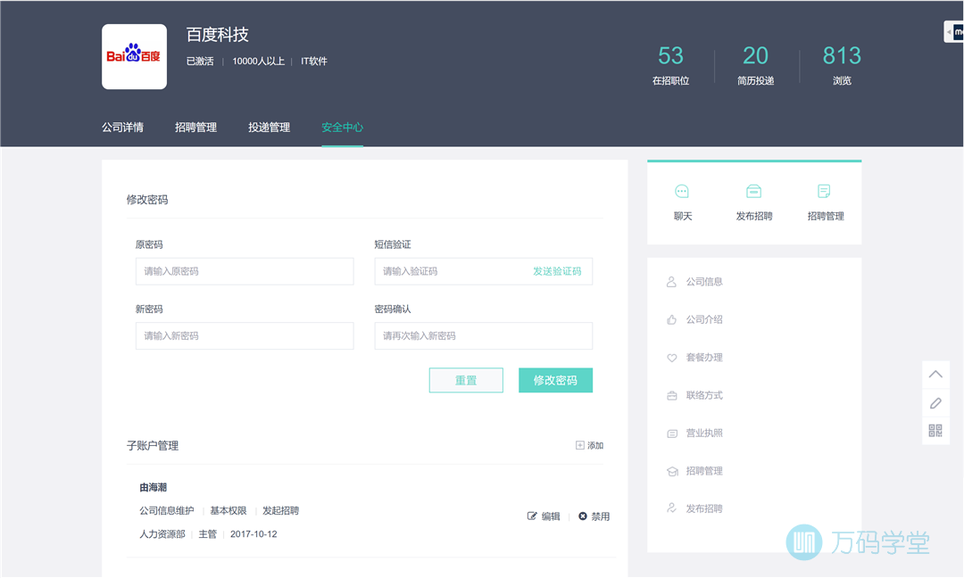Click the 53 在招职位 statistic

[670, 64]
